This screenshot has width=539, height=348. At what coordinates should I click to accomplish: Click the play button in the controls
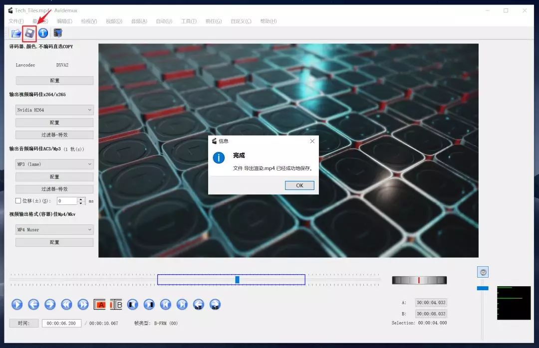click(17, 304)
